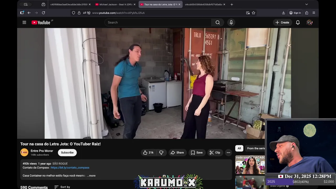Open the picture-in-picture address bar icon
This screenshot has width=336, height=189.
(248, 13)
